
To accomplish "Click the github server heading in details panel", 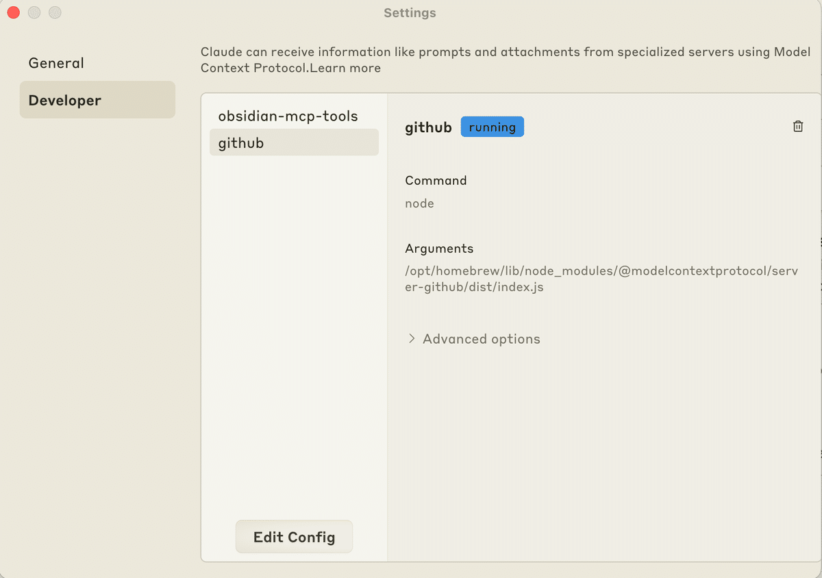I will (x=428, y=127).
